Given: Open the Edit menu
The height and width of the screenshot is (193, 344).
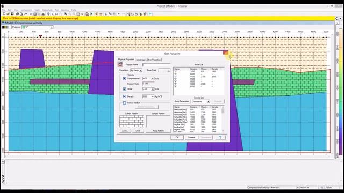Looking at the screenshot, I should pos(10,10).
